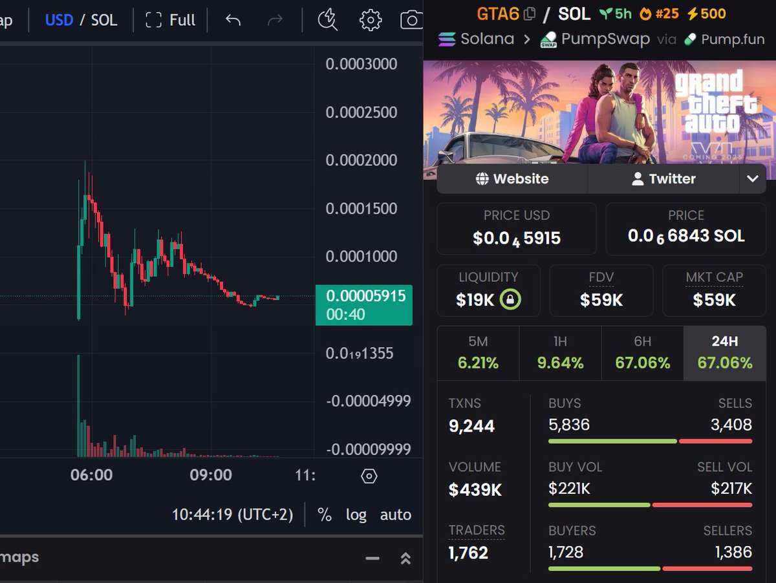Click the 500 boosts lightning badge
This screenshot has width=776, height=583.
(x=706, y=13)
